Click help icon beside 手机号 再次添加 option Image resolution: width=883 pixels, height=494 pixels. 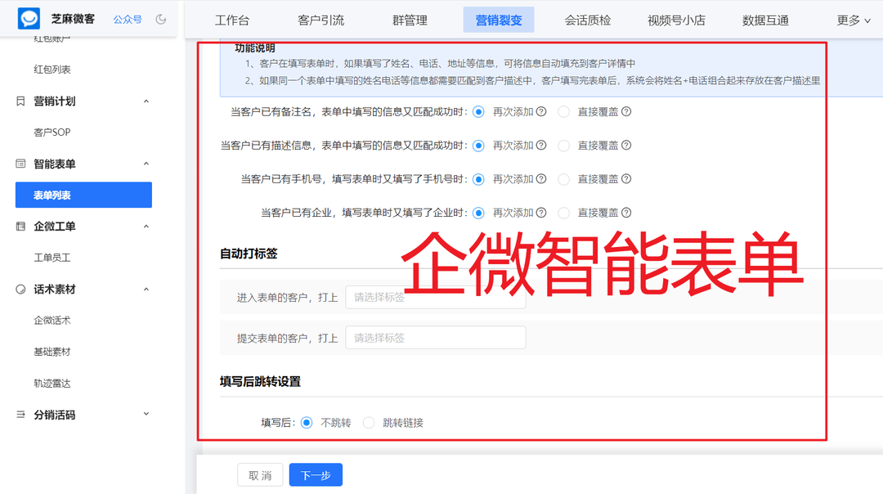click(x=541, y=179)
